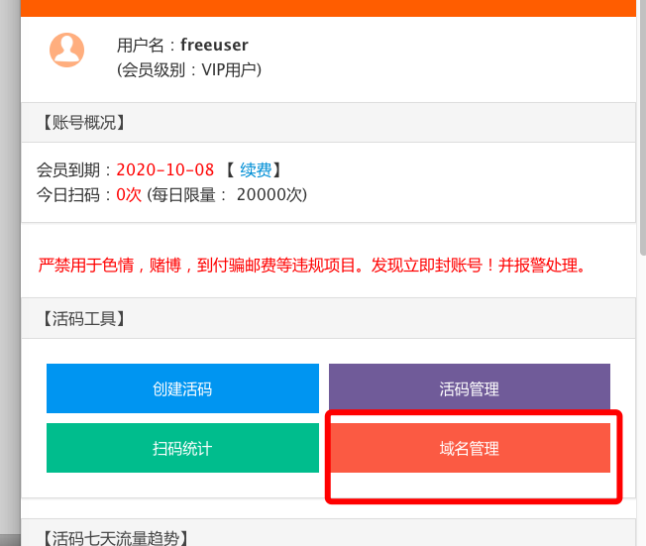The width and height of the screenshot is (646, 546).
Task: Click the red 严禁用于色情 warning notice
Action: click(x=311, y=265)
